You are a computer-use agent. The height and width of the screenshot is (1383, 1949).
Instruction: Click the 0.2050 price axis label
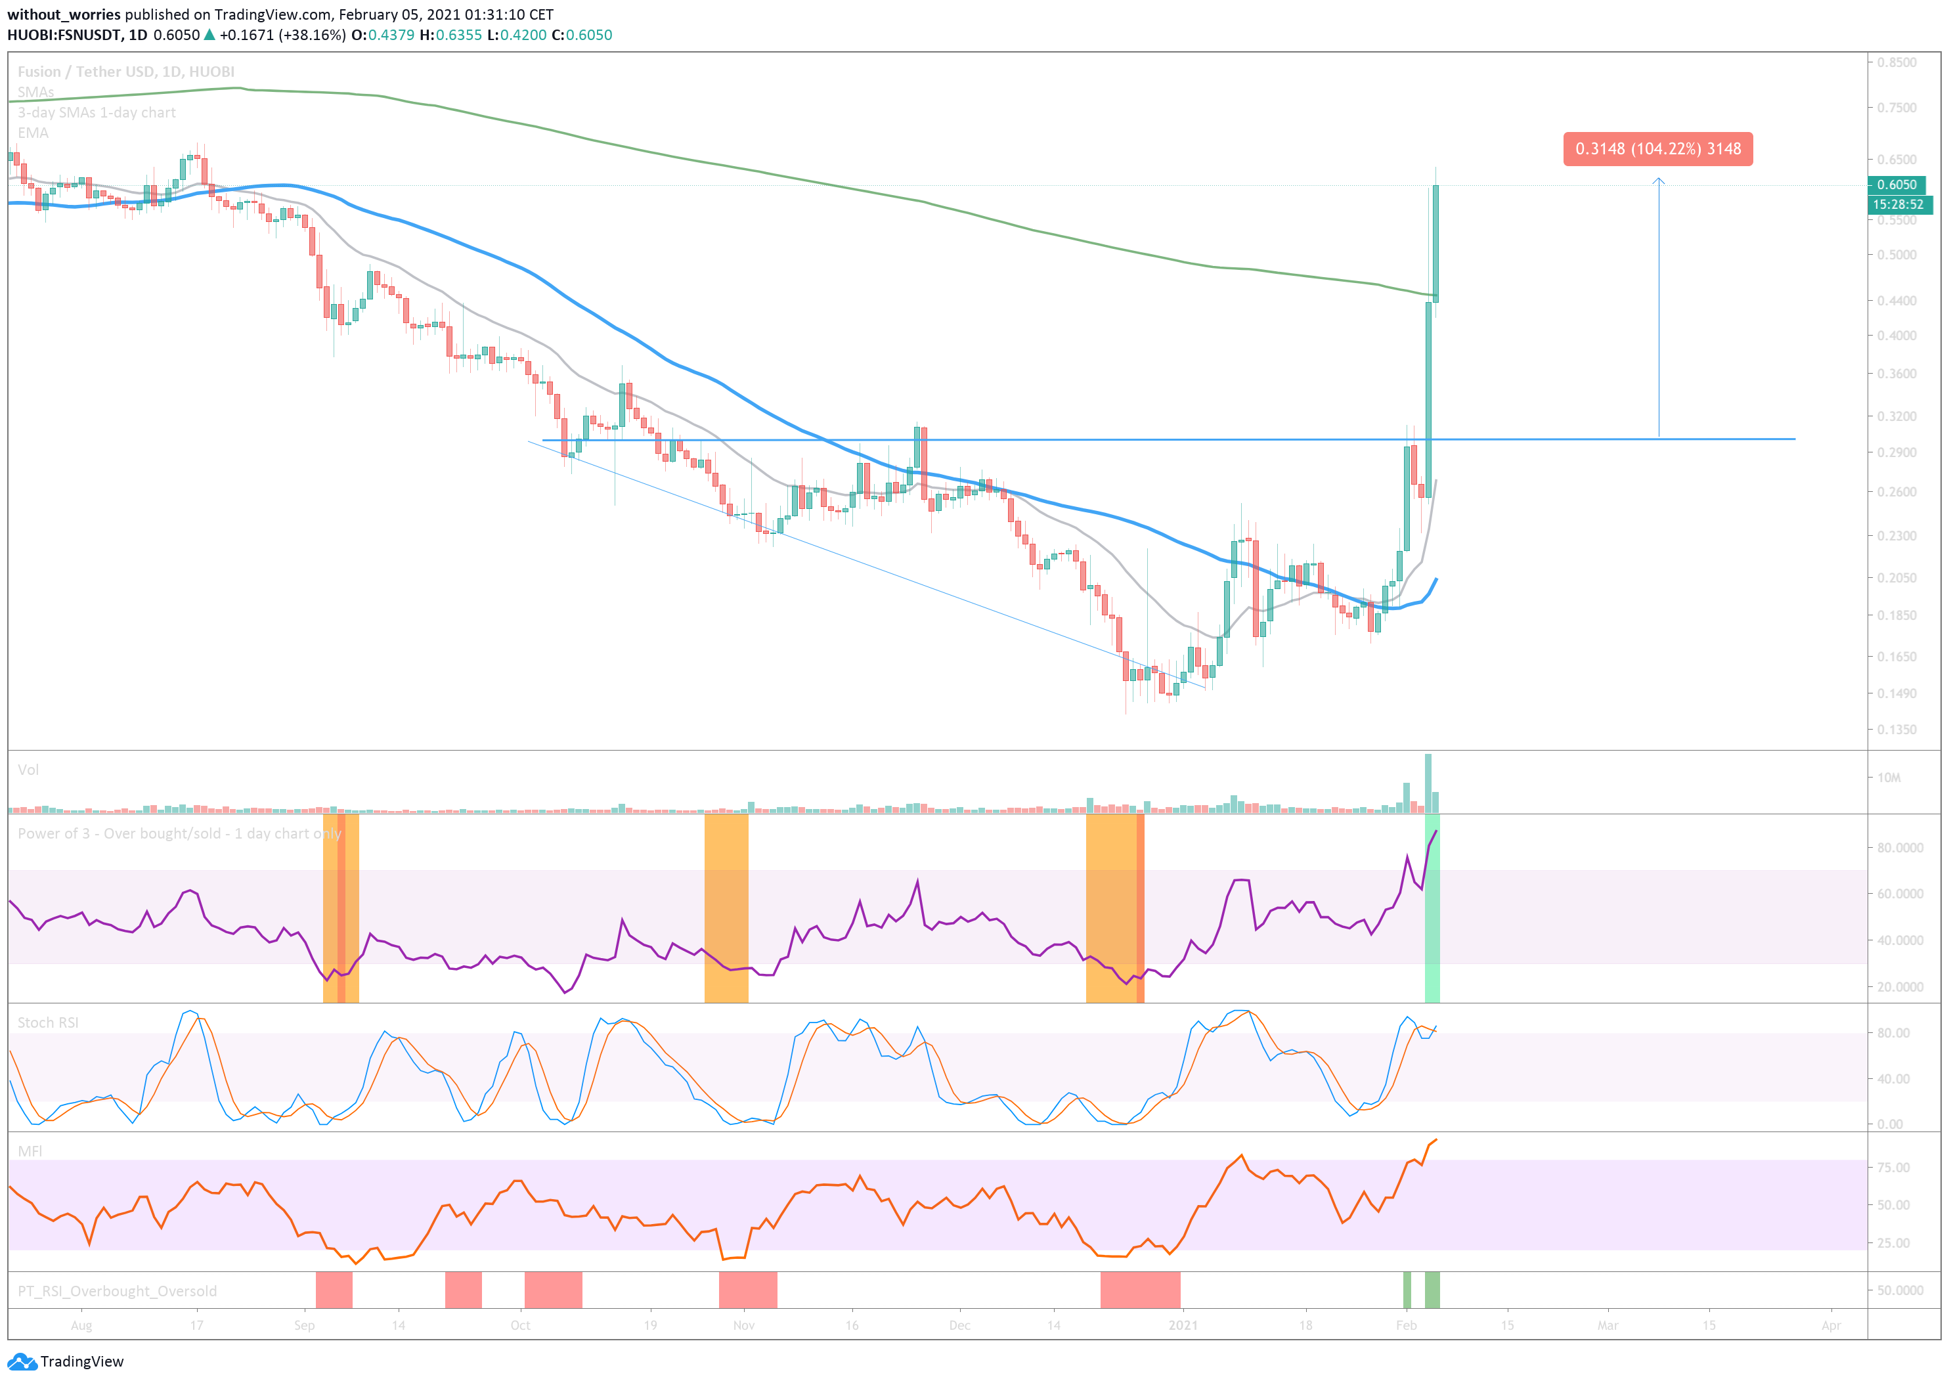pyautogui.click(x=1896, y=577)
